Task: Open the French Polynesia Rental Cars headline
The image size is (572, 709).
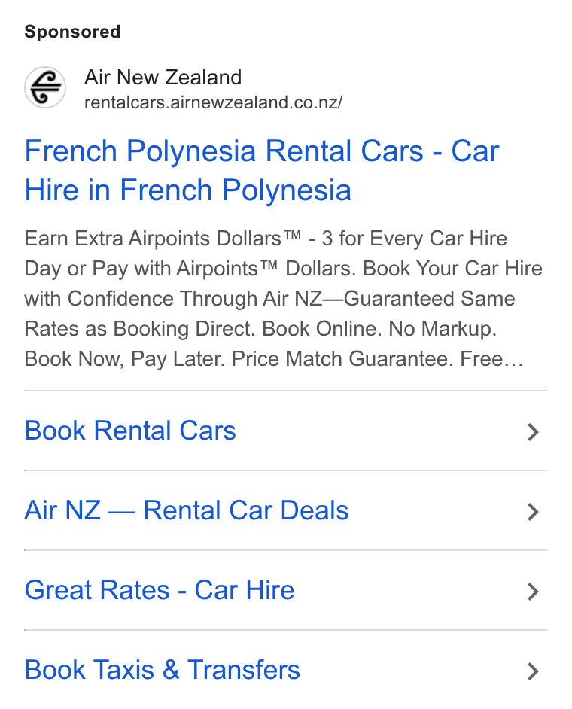Action: click(262, 170)
